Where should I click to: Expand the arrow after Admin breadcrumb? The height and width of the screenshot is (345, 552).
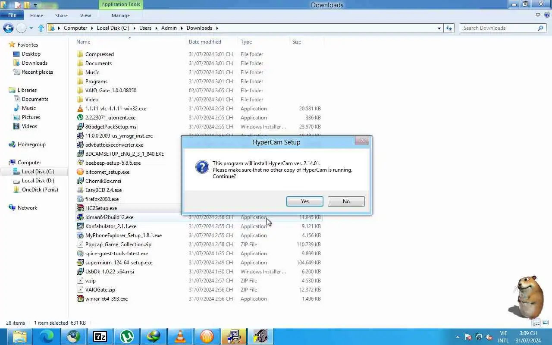pos(182,28)
